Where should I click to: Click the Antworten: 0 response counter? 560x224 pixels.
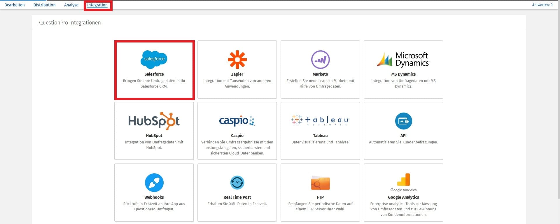(542, 5)
